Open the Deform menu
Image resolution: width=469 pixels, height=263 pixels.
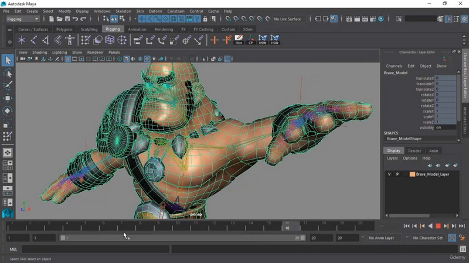point(155,11)
